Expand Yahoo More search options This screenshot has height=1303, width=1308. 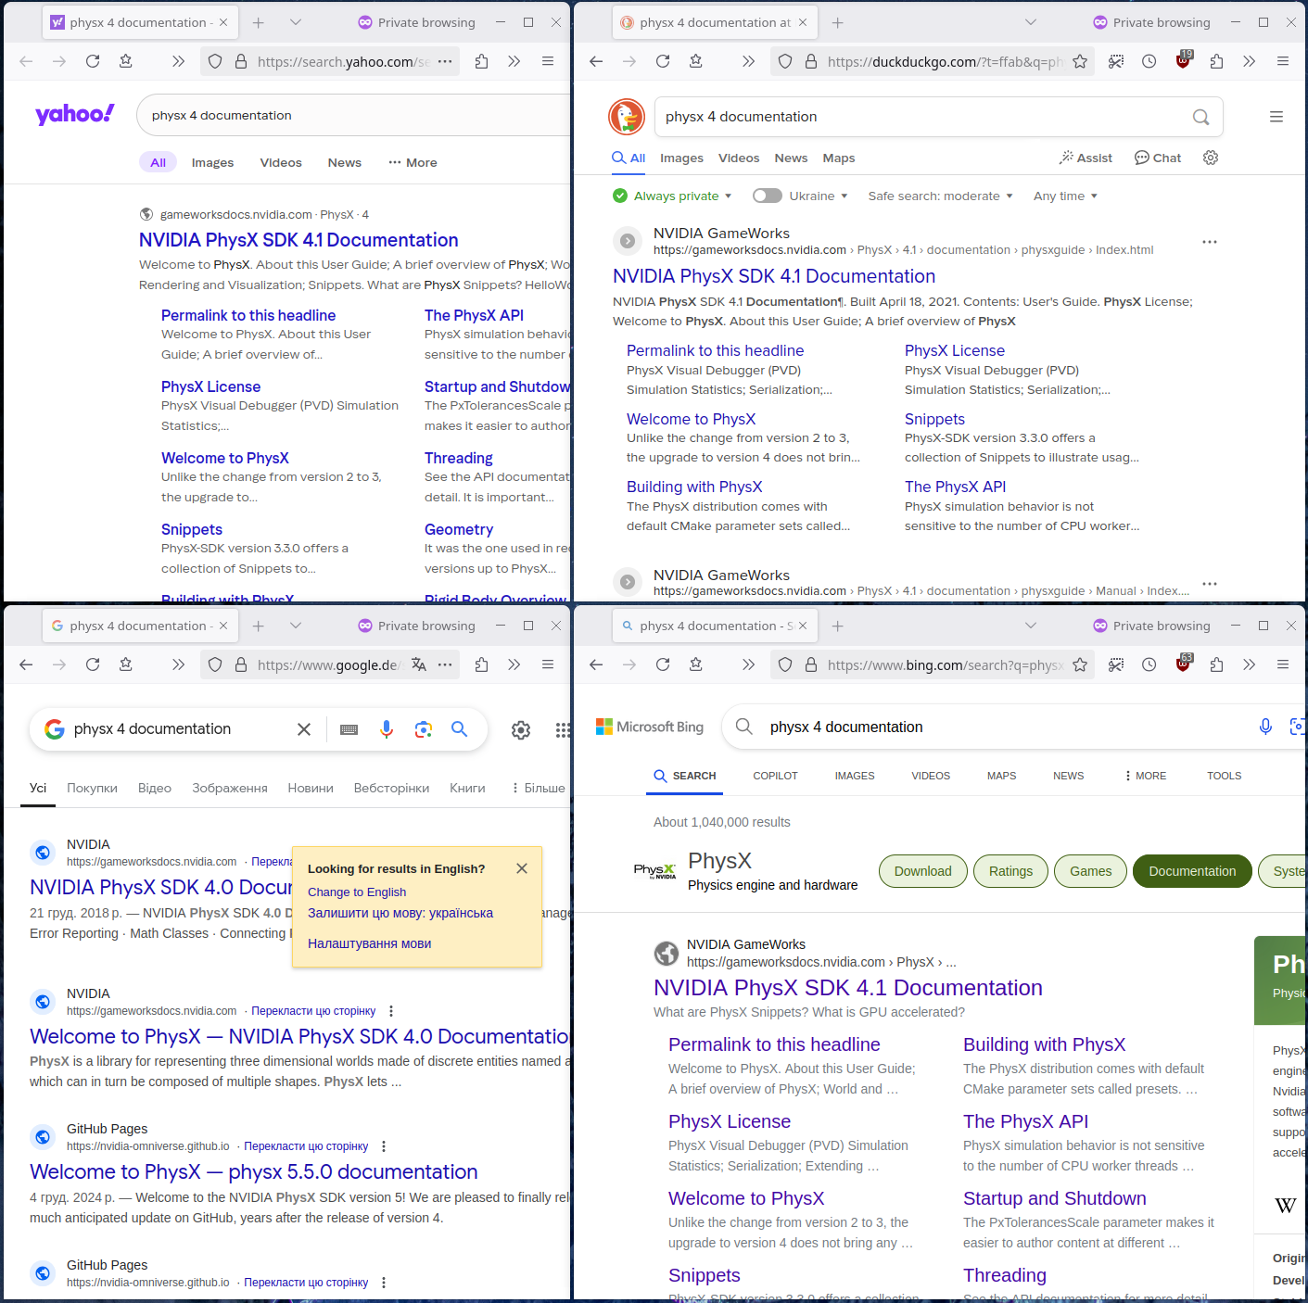[x=413, y=162]
